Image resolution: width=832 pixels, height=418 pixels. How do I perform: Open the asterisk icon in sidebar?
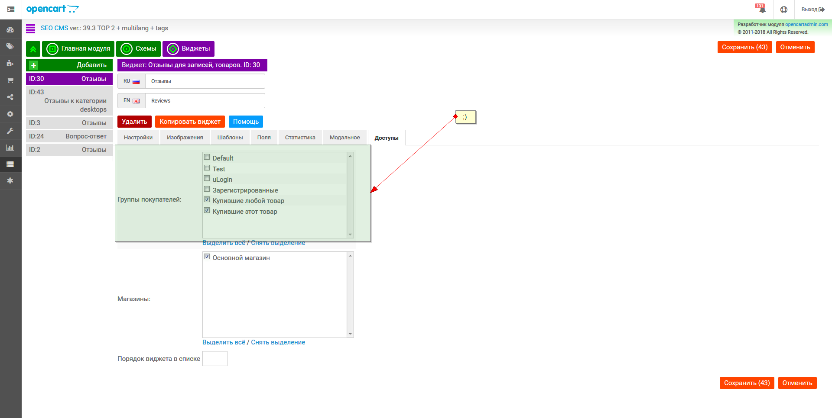pos(10,180)
